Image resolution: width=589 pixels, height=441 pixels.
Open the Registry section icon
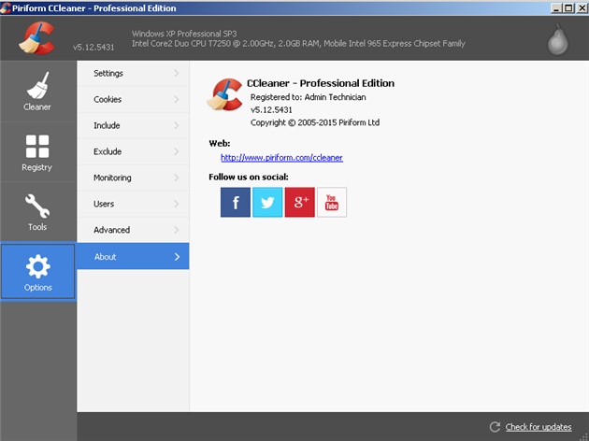tap(37, 148)
